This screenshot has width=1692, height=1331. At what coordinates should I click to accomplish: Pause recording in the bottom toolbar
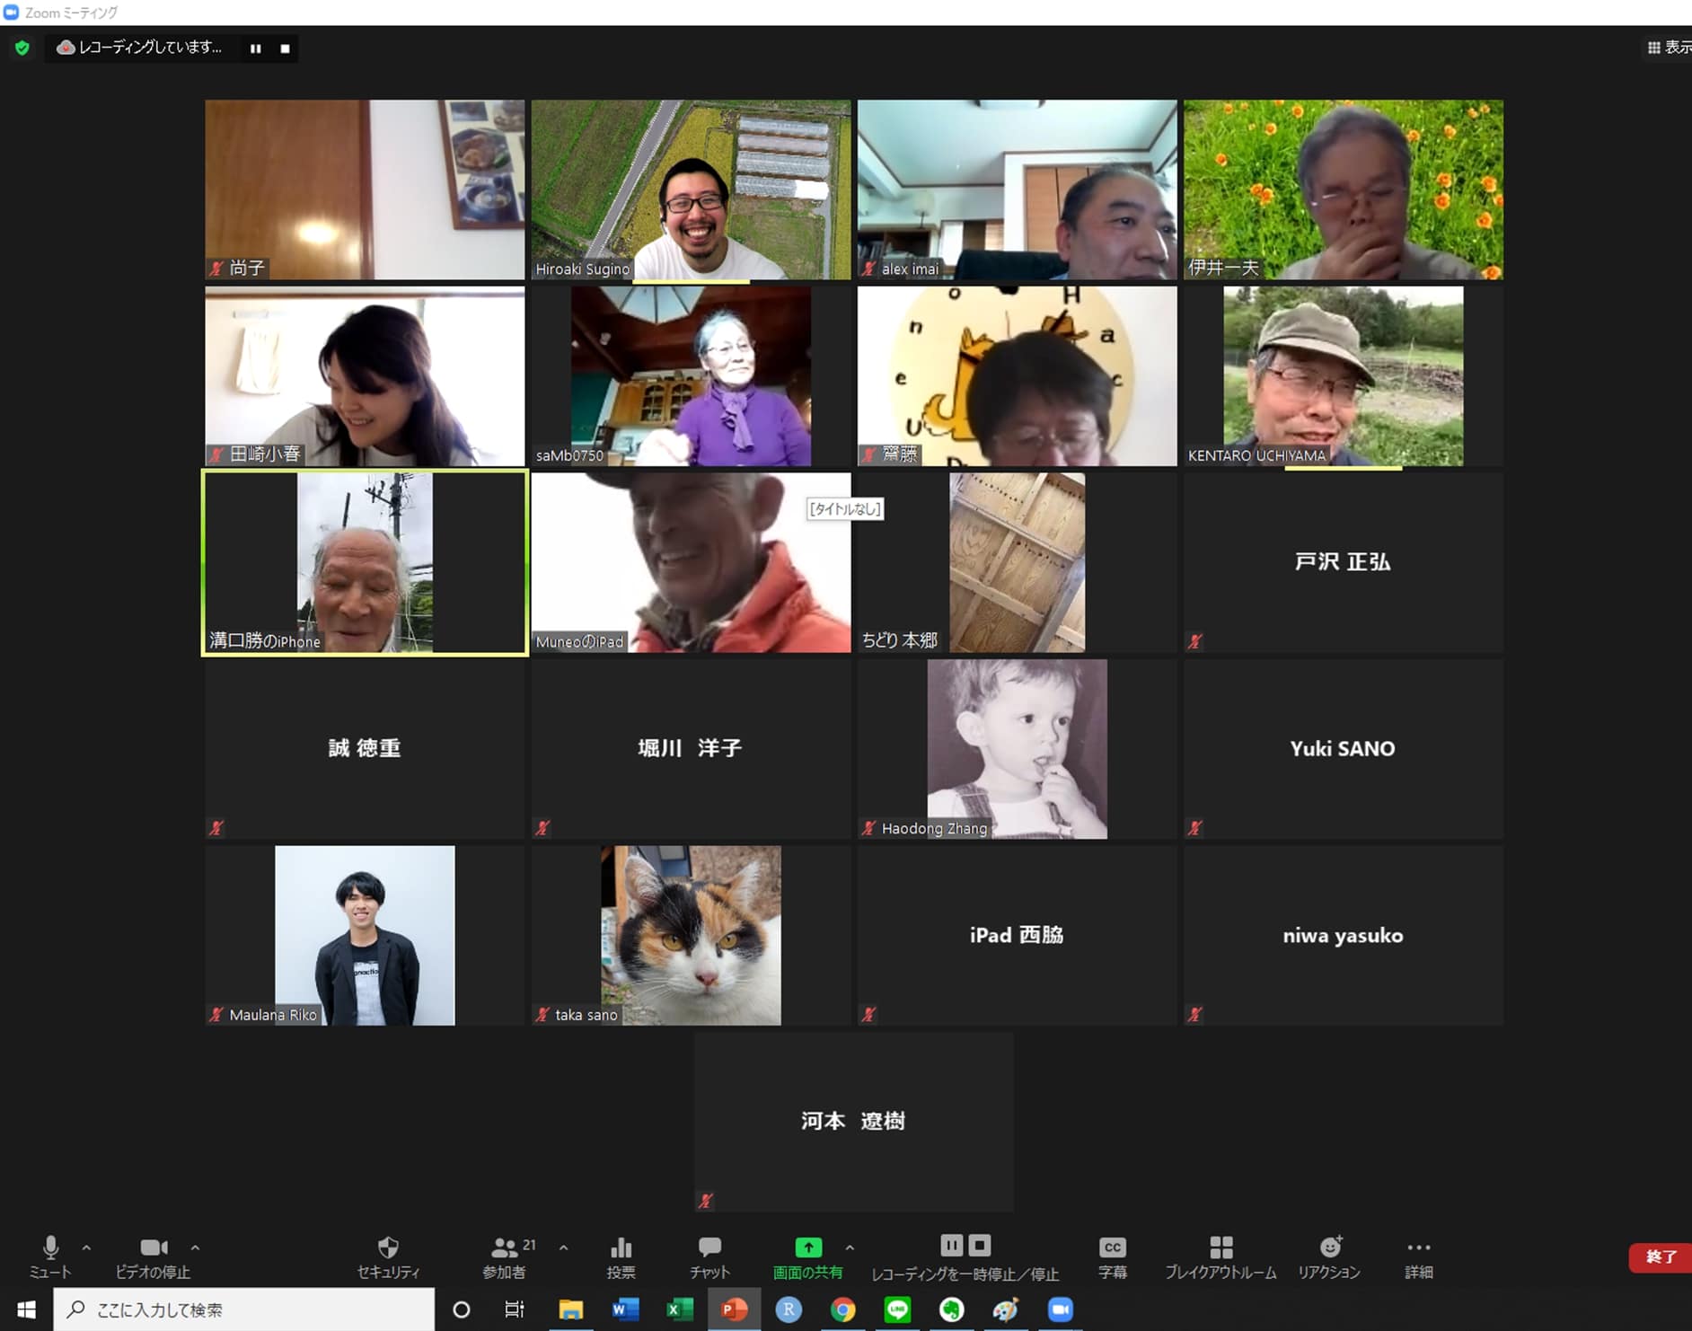[951, 1245]
